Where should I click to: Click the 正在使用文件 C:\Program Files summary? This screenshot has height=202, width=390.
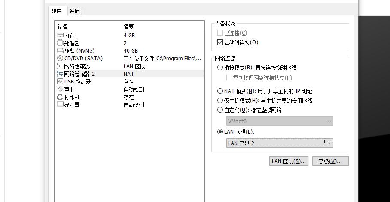click(x=162, y=59)
